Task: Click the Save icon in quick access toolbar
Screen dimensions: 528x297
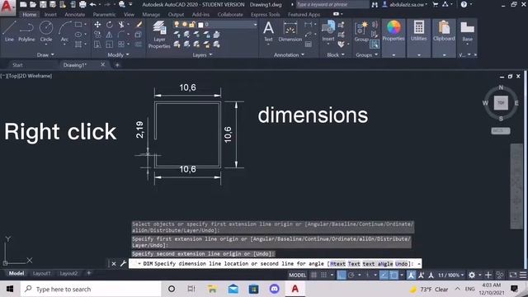Action: point(43,4)
